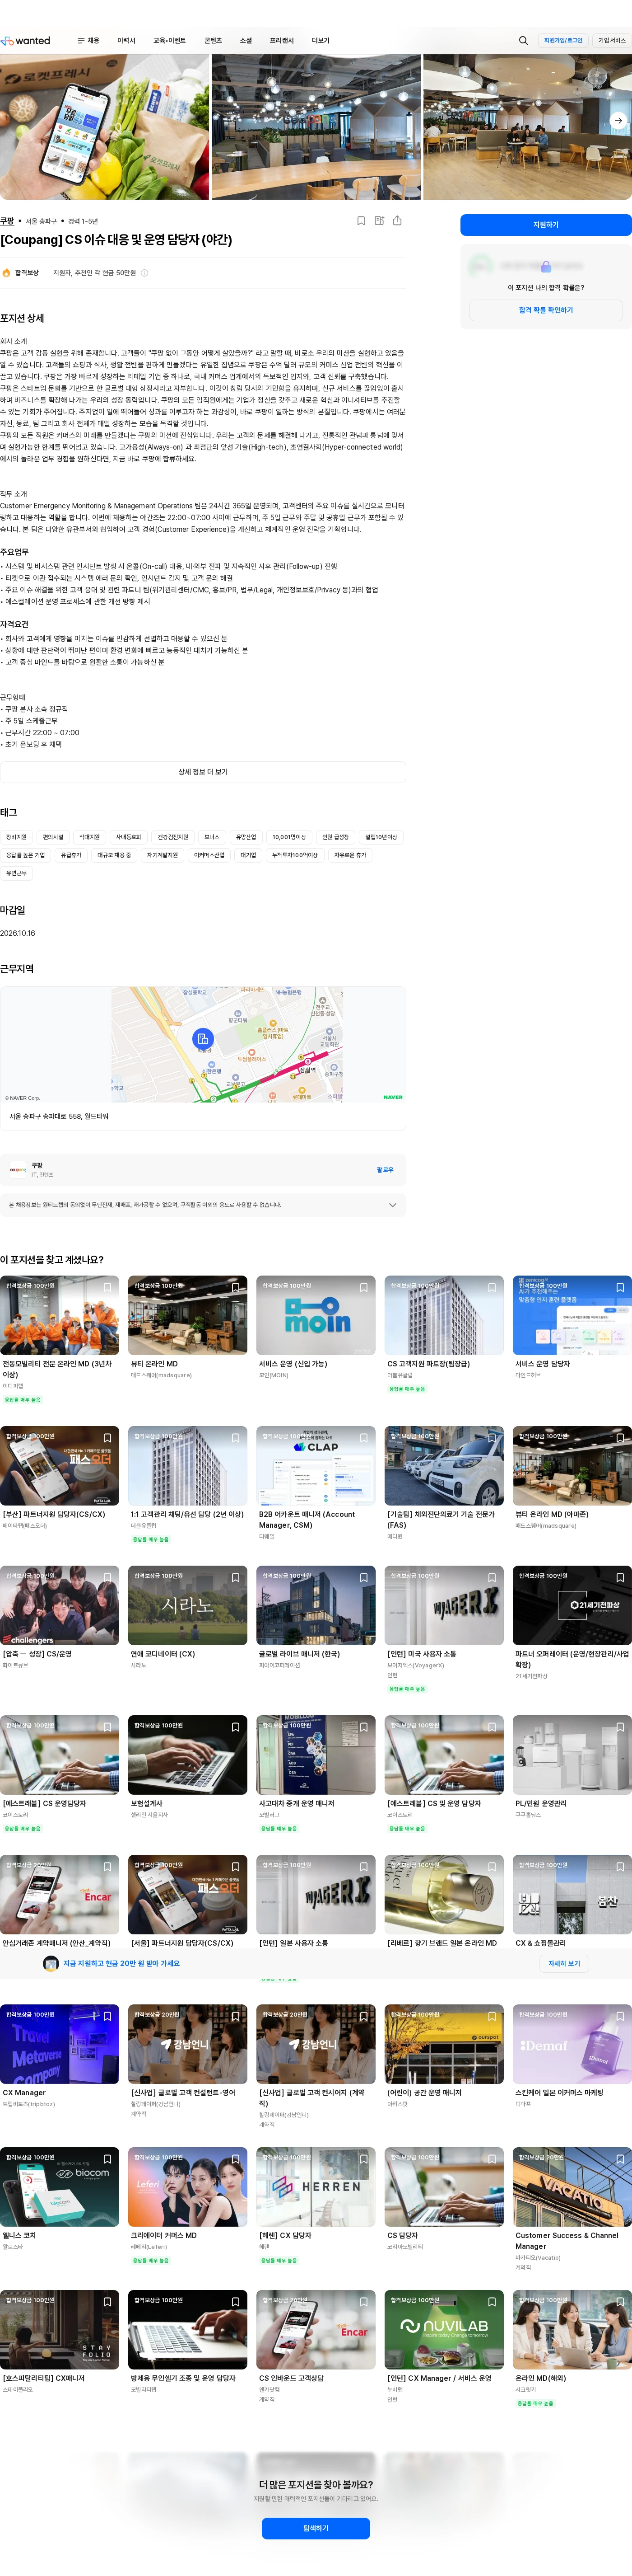Click the 이커머스산업 tag
This screenshot has height=2576, width=632.
click(x=209, y=855)
